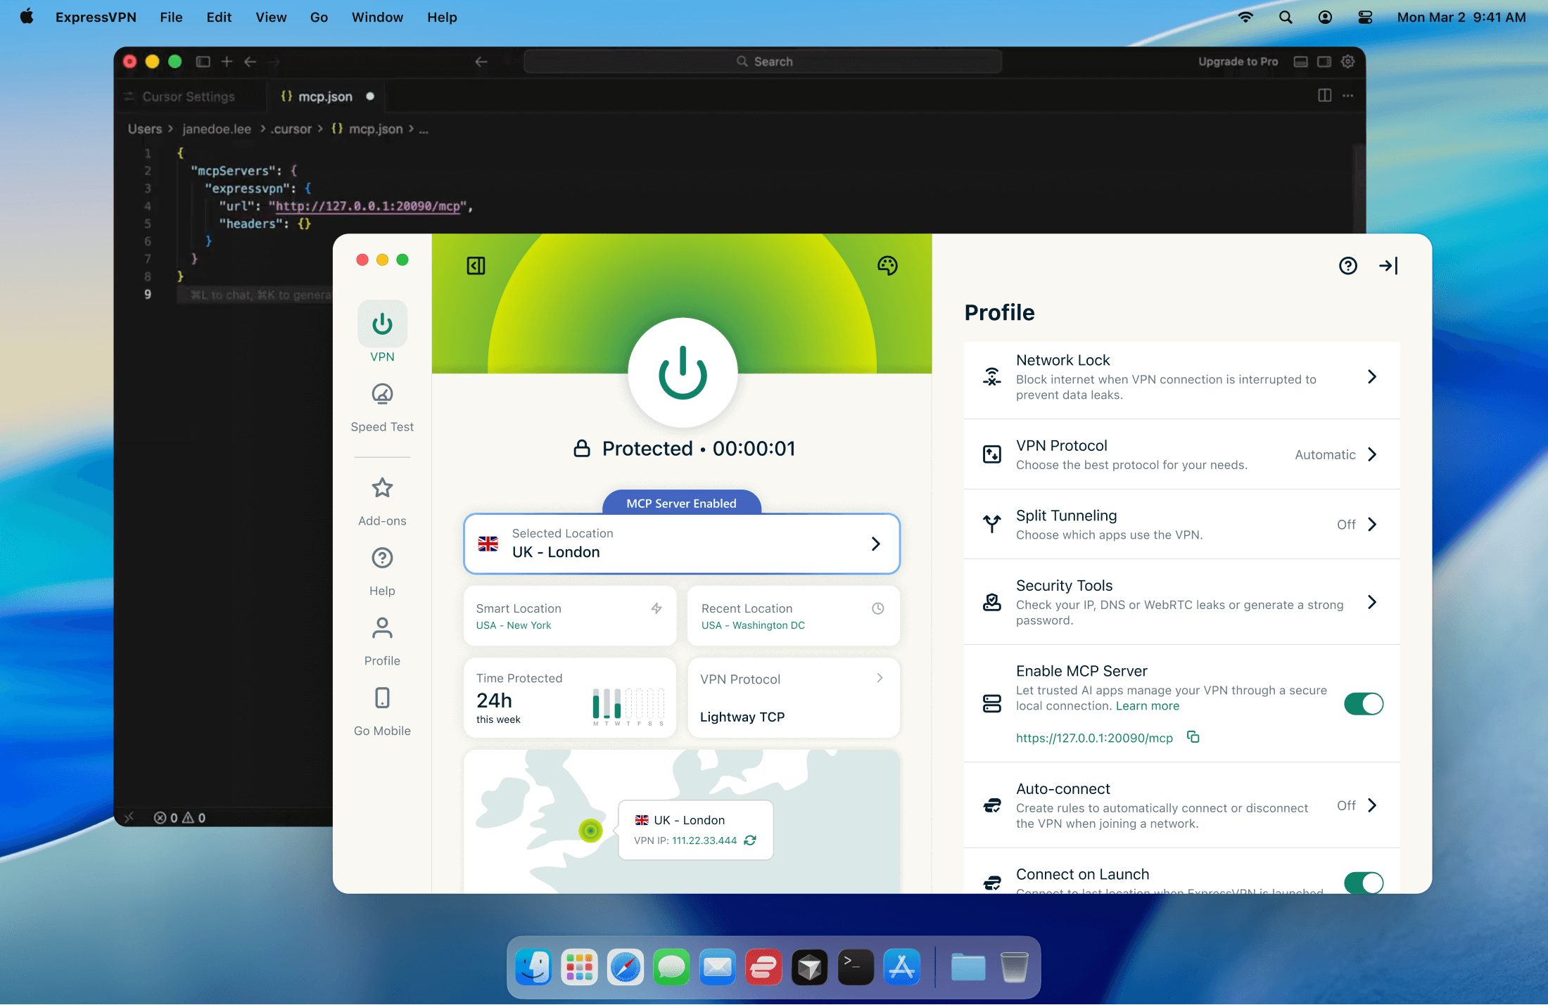Switch to the Cursor Settings tab
1548x1005 pixels.
[188, 96]
